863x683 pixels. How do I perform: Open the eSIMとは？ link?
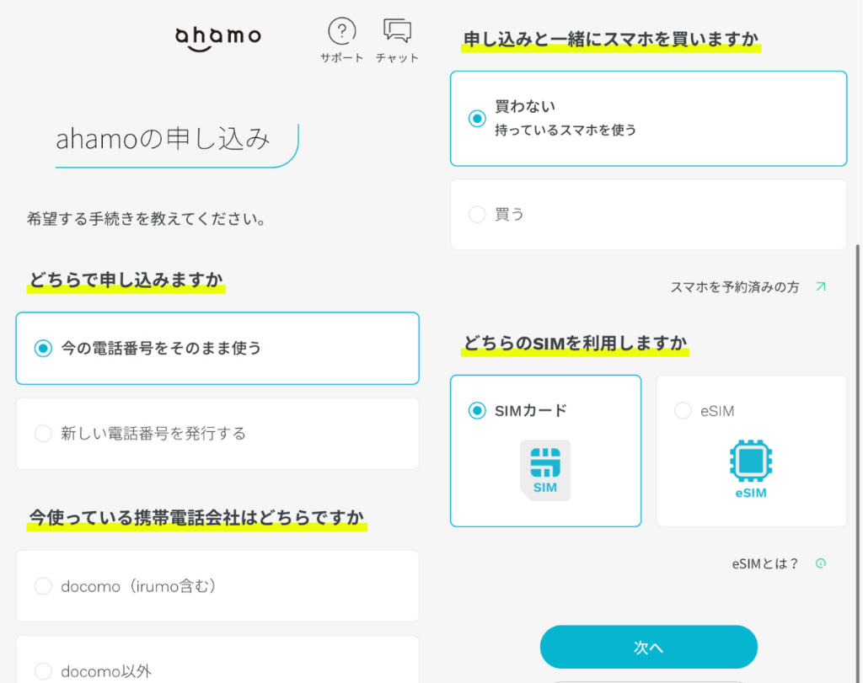coord(765,563)
